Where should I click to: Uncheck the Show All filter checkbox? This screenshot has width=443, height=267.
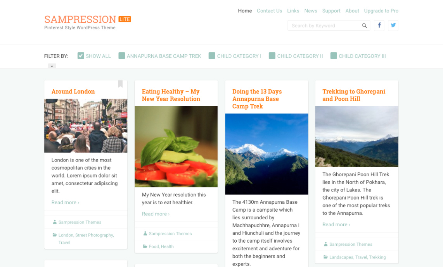81,55
